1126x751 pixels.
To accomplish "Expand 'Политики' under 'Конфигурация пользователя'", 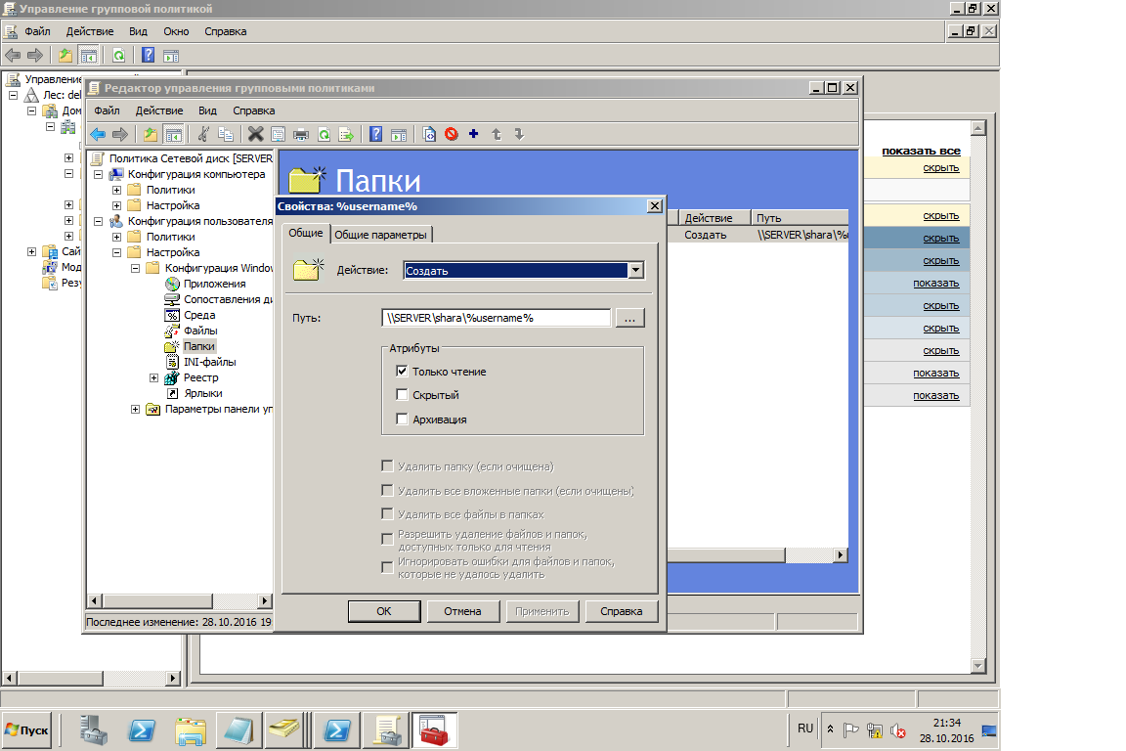I will pyautogui.click(x=116, y=237).
